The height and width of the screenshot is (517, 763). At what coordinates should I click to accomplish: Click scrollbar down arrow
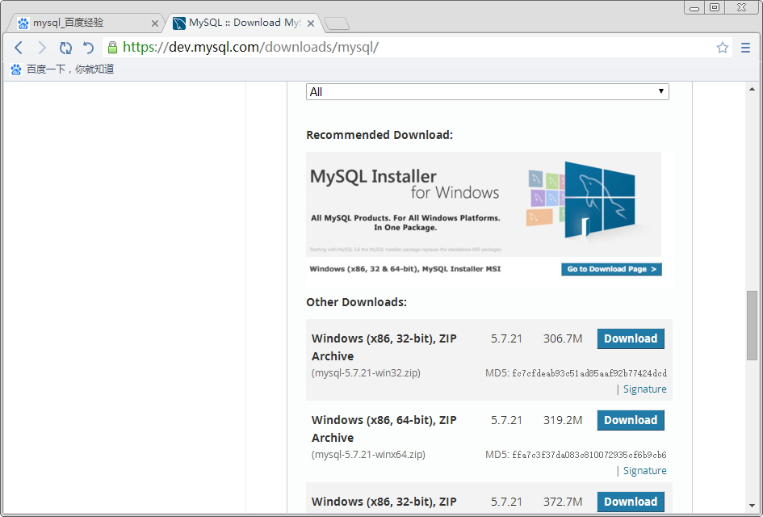pyautogui.click(x=752, y=506)
